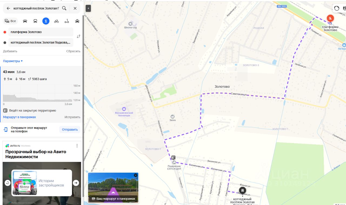
Task: Click the 'Воскресенский технопарк' map icon
Action: pos(124,109)
